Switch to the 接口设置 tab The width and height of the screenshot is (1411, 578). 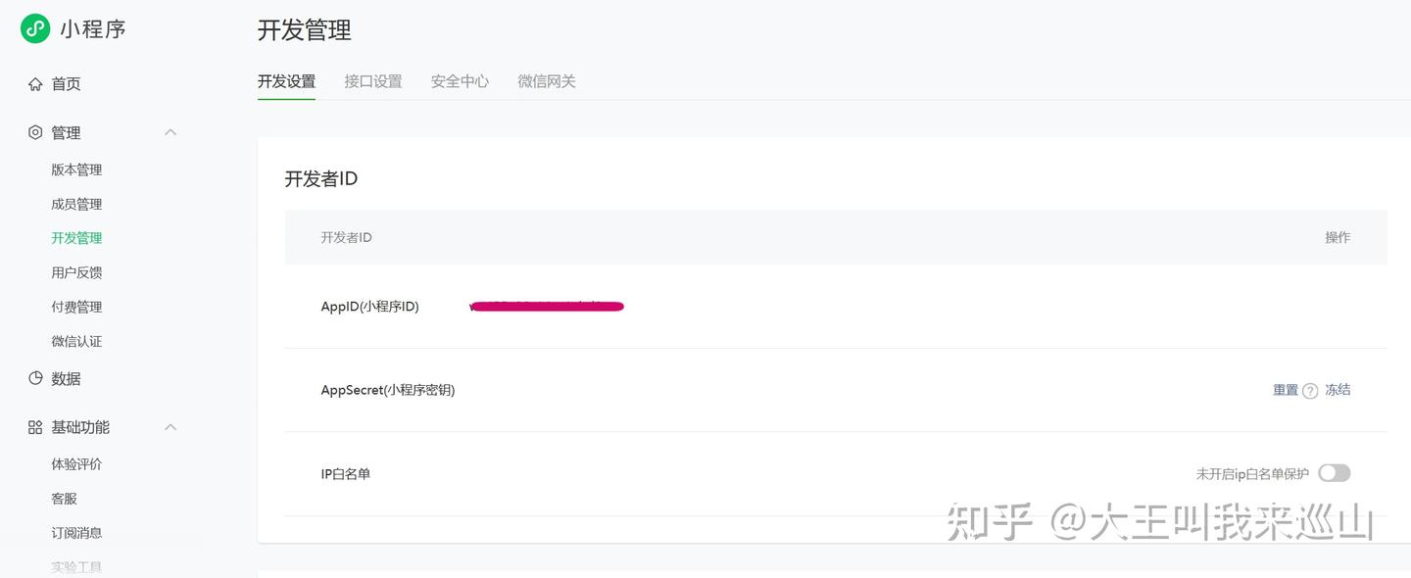[x=373, y=81]
